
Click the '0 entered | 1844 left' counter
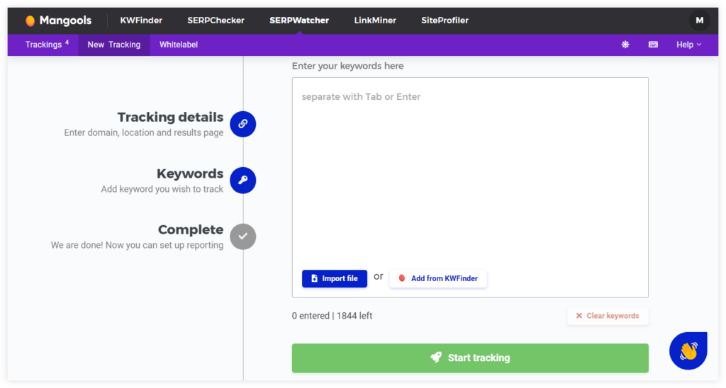point(332,316)
